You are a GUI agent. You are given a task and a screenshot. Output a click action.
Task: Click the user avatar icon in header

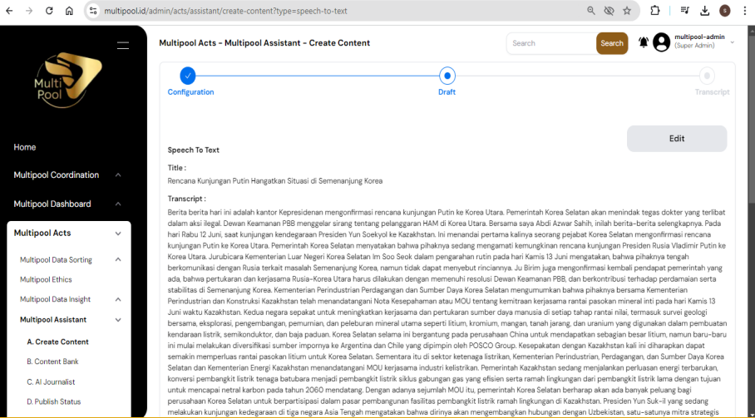pos(662,42)
